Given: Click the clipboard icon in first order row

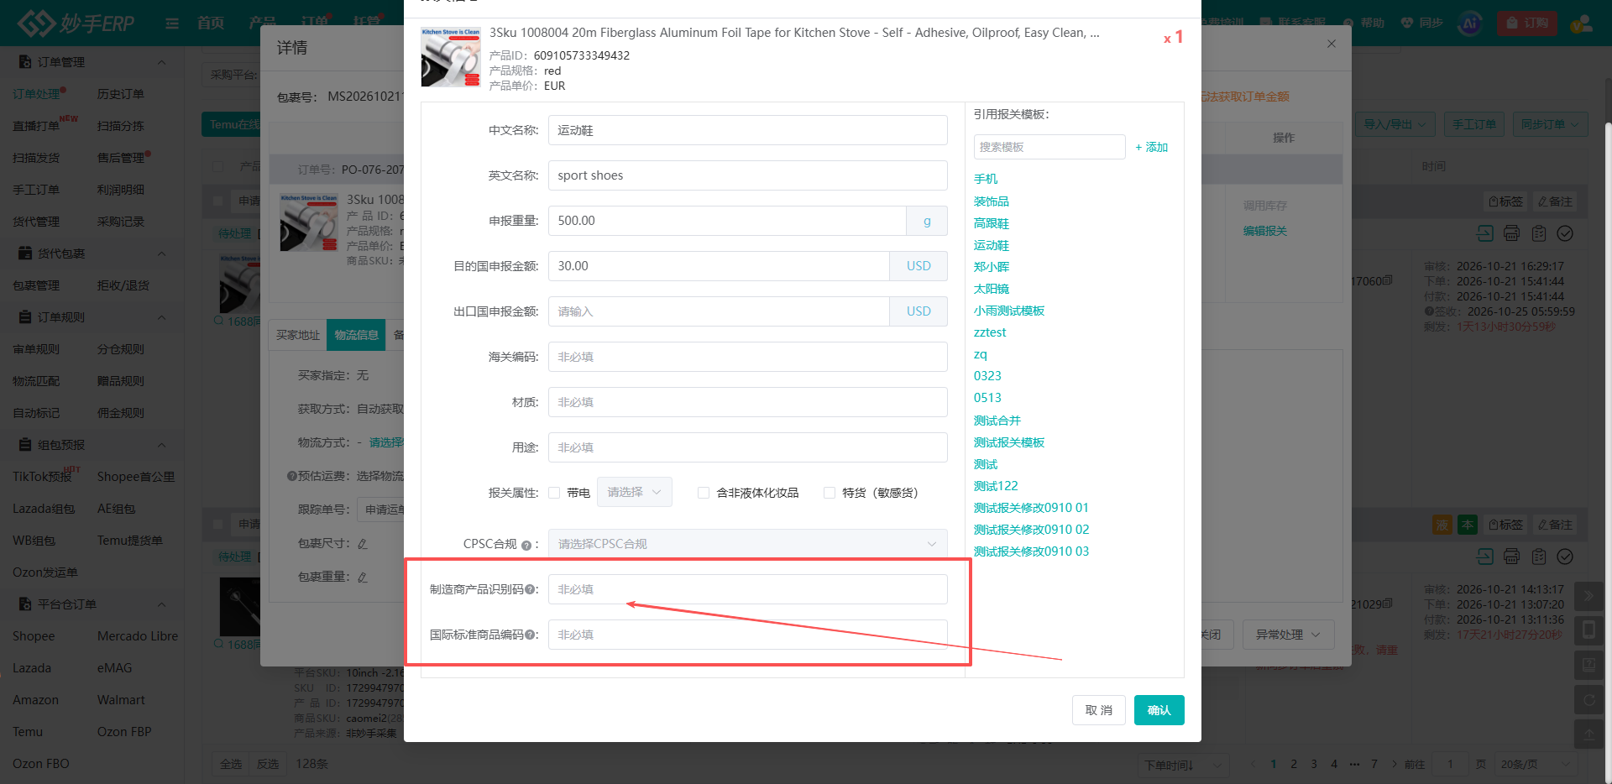Looking at the screenshot, I should pos(1538,233).
